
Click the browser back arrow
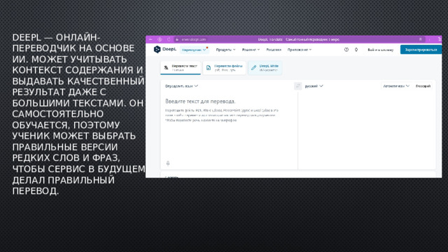coord(150,39)
